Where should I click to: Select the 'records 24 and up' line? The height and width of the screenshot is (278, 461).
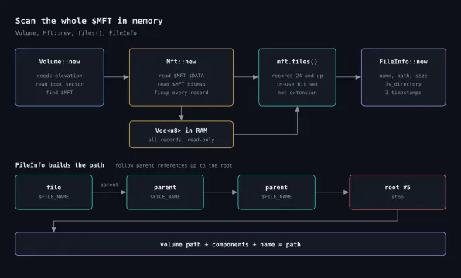pyautogui.click(x=297, y=76)
